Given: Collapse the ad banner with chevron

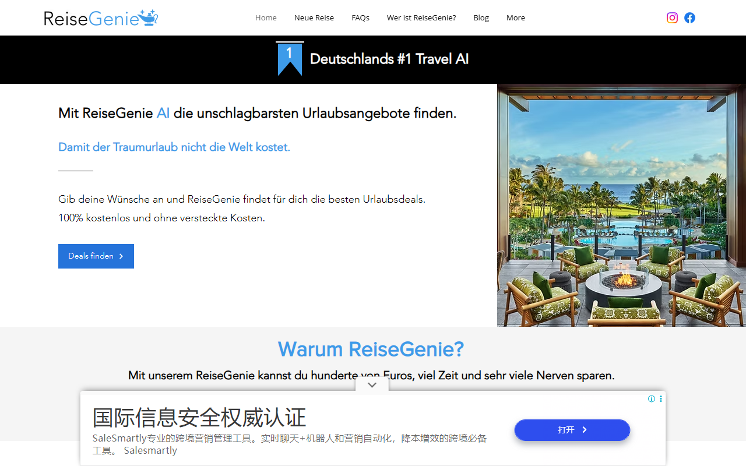Looking at the screenshot, I should coord(372,385).
